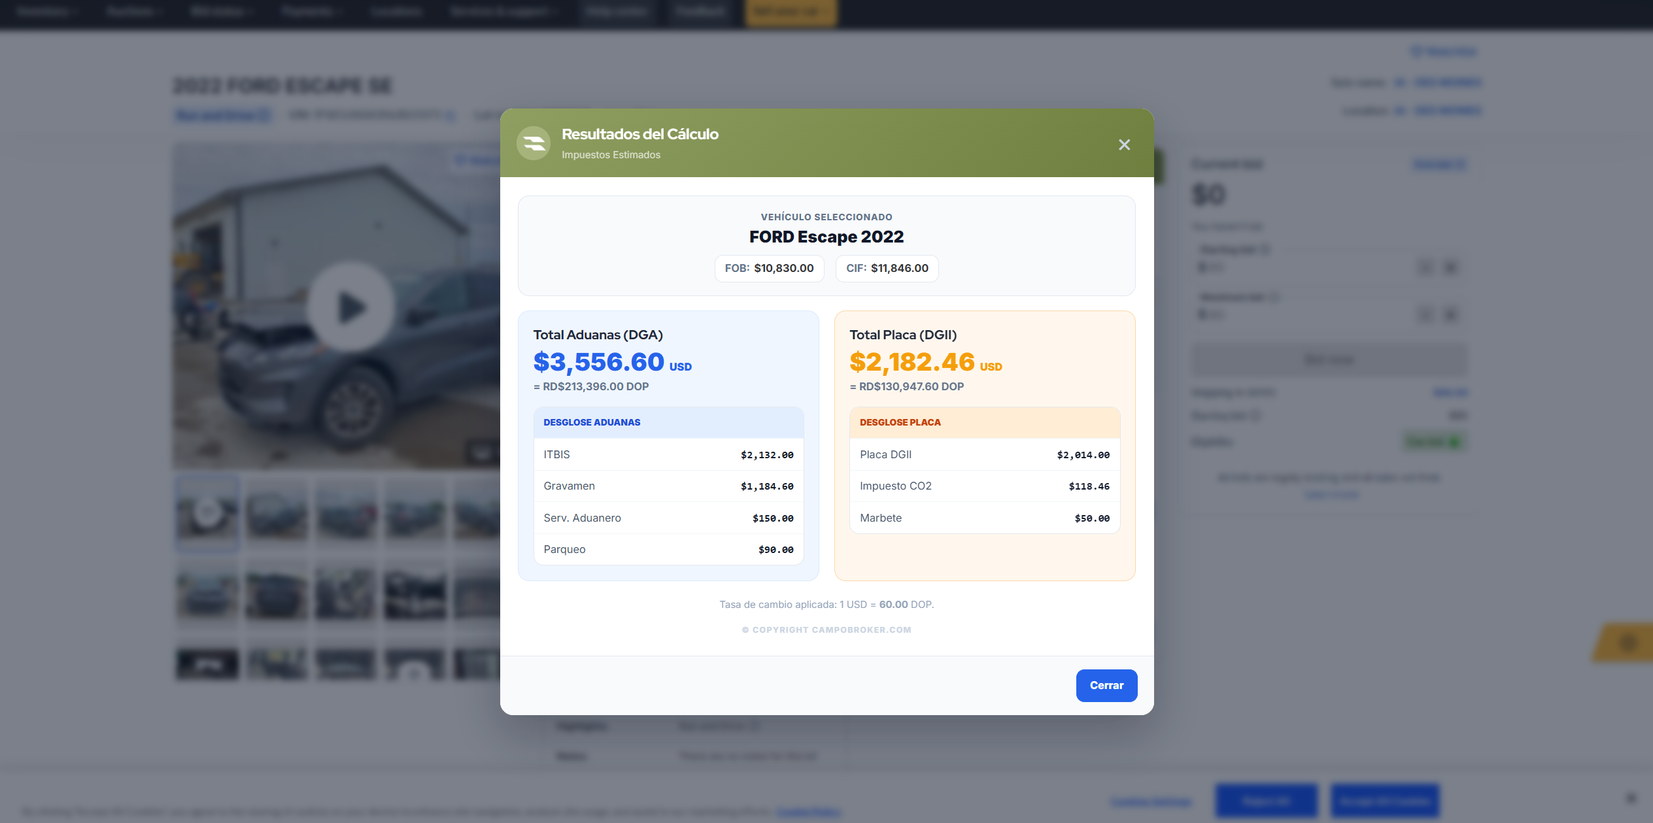The width and height of the screenshot is (1653, 823).
Task: Click the Serv. Aduanero row label
Action: click(x=582, y=518)
